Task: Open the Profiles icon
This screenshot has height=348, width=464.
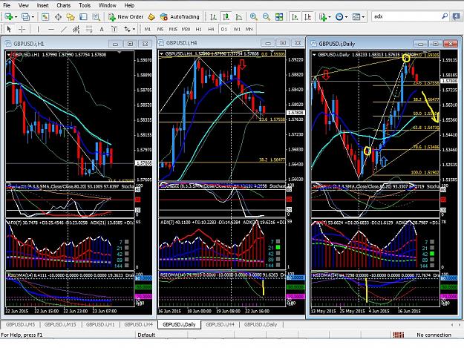Action: 26,17
